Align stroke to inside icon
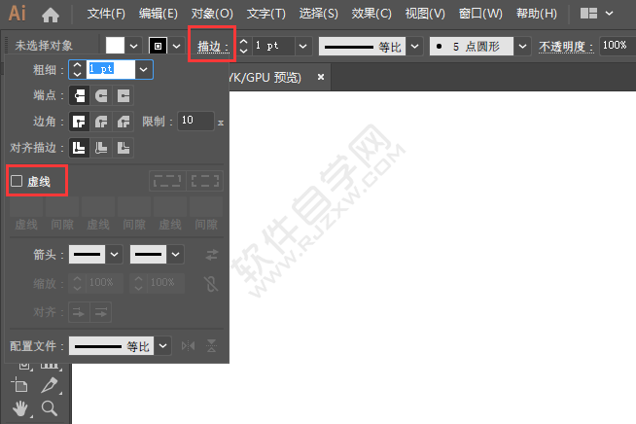 (101, 148)
